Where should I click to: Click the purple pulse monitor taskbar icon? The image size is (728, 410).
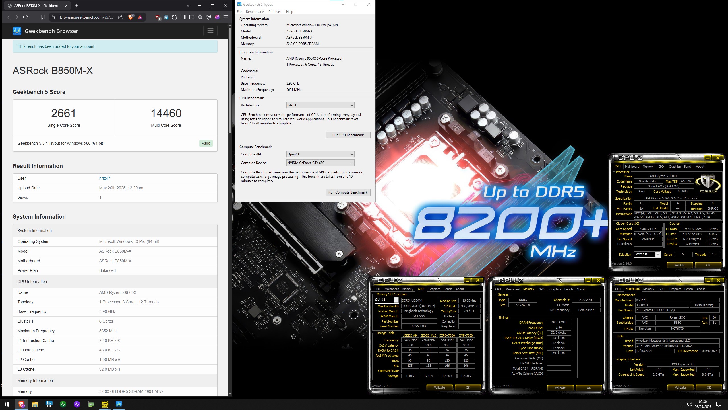[77, 404]
